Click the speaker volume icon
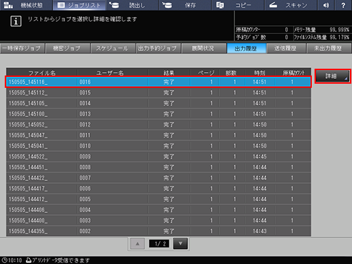Viewport: 352px width, 264px height. point(326,5)
